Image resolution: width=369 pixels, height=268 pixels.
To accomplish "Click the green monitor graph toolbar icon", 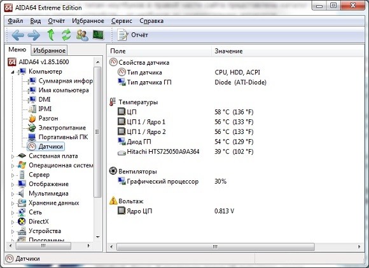I will [99, 35].
